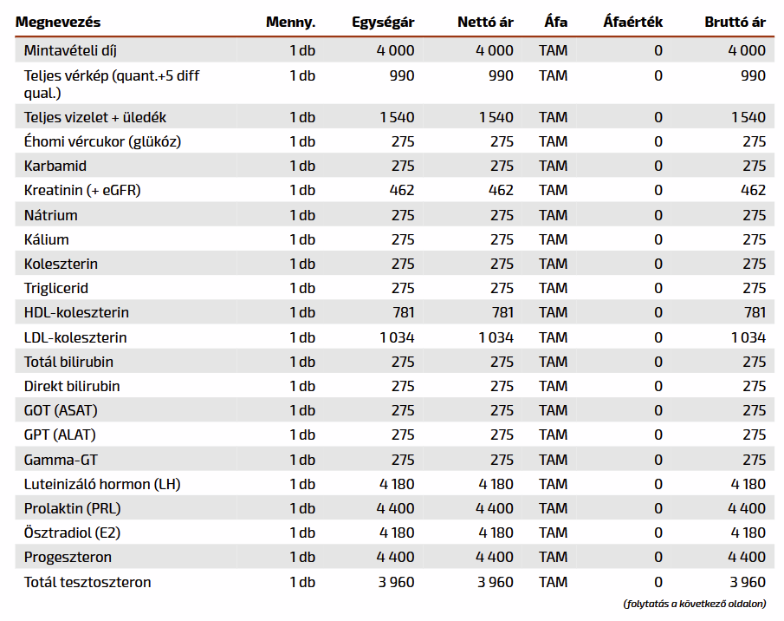Click the Megnevezés column header
The image size is (784, 621).
pyautogui.click(x=58, y=22)
